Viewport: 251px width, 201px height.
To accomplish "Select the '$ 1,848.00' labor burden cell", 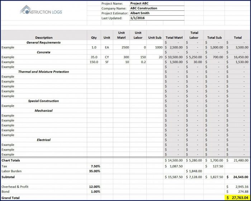I will pos(194,171).
